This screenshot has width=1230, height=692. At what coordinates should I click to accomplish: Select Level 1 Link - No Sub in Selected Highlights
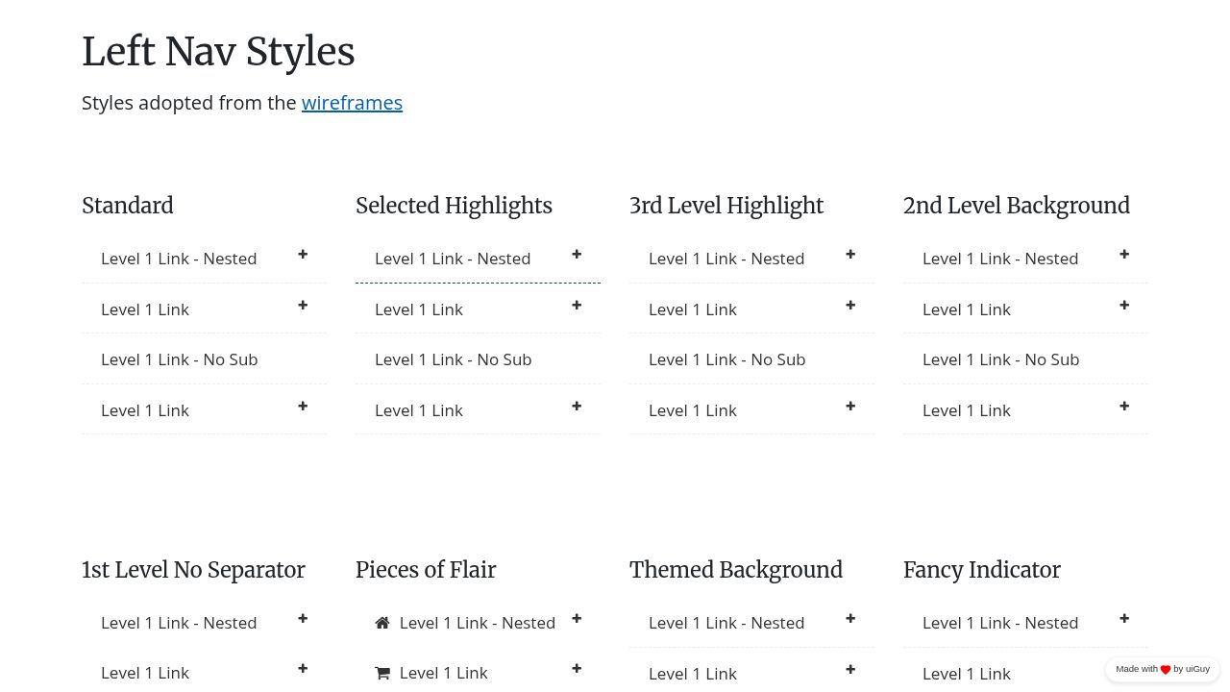pos(453,359)
